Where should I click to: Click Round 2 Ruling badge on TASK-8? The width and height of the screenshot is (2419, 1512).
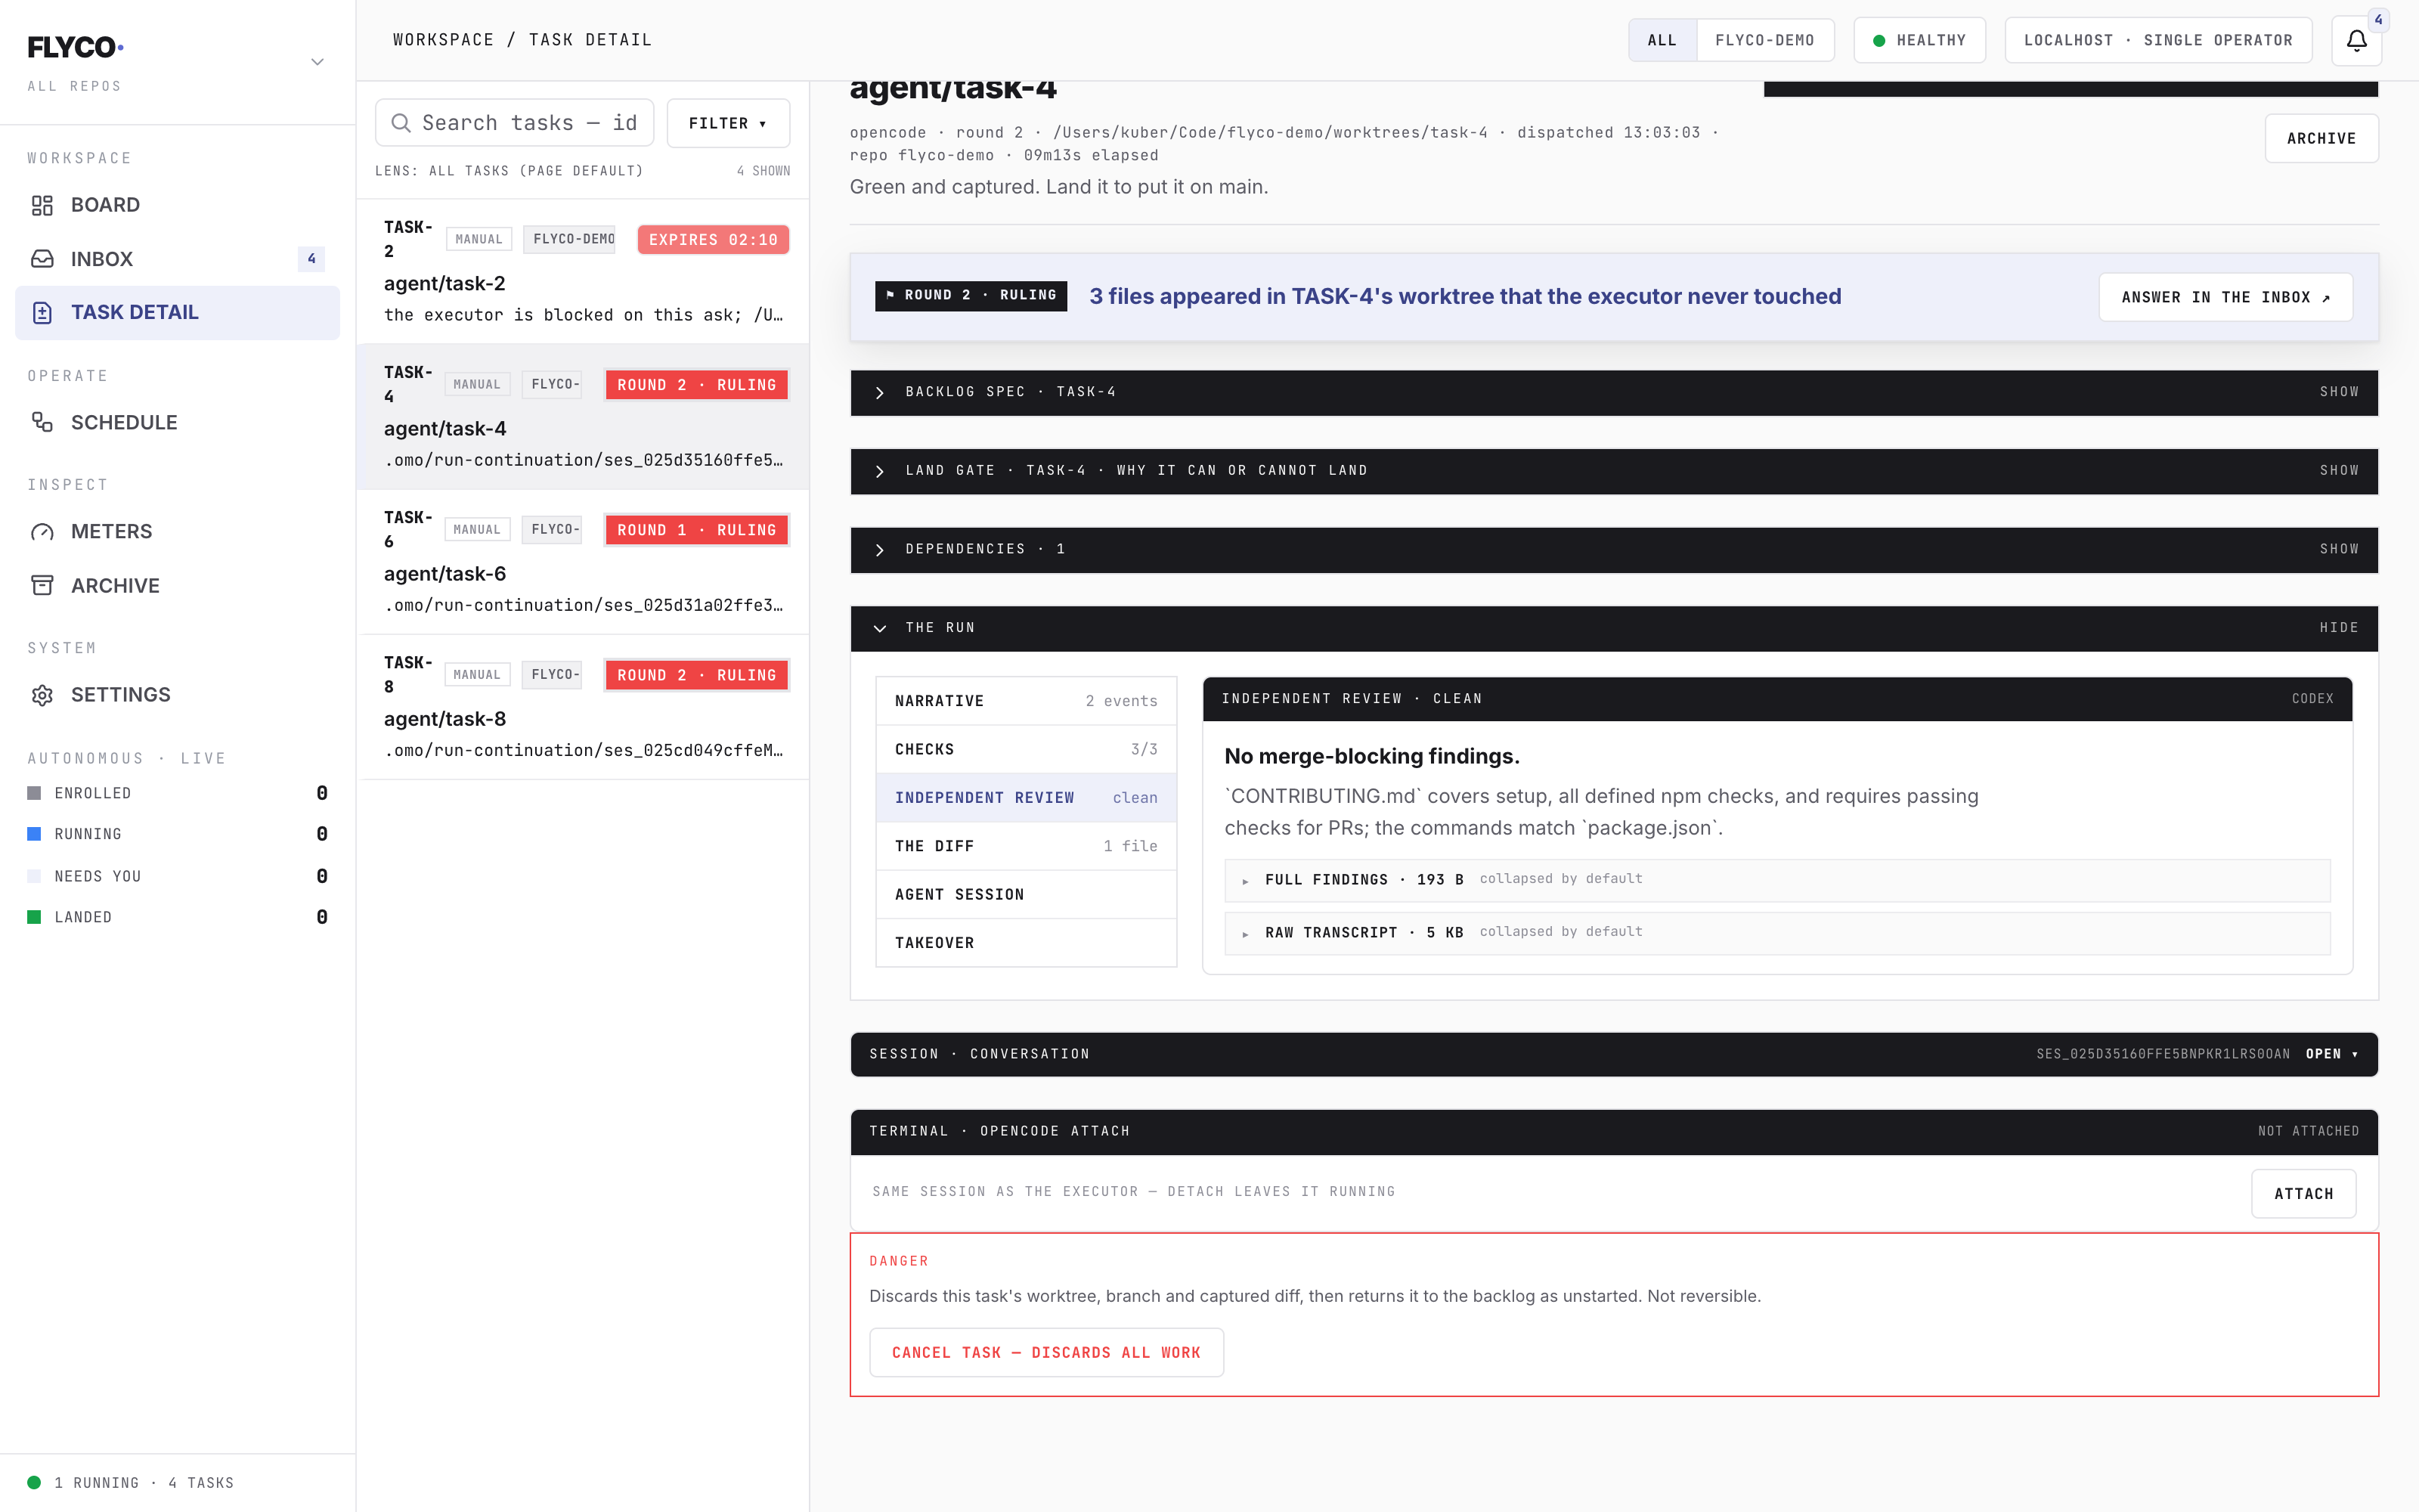pos(695,675)
